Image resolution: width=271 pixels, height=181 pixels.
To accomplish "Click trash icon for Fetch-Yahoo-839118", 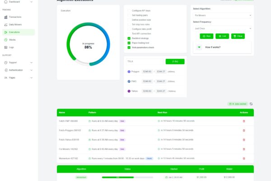I will point(244,139).
